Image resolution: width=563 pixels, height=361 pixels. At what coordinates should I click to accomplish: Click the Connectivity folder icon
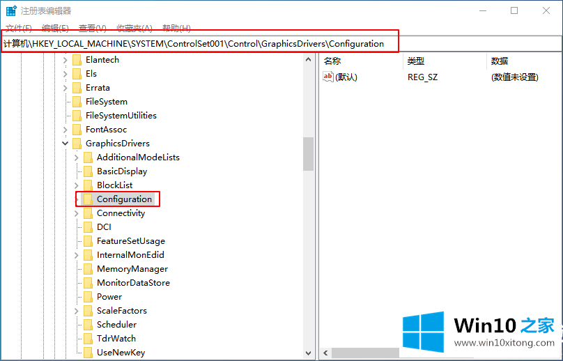(x=88, y=213)
